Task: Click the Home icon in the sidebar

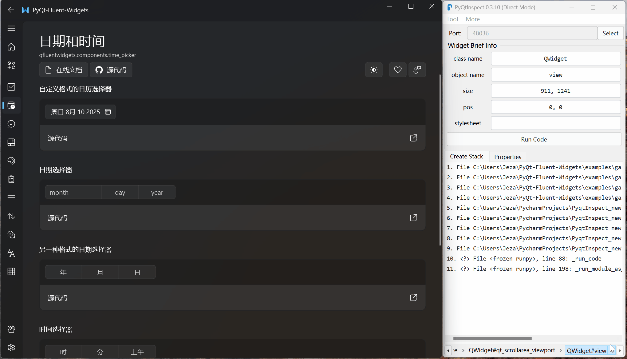Action: pyautogui.click(x=11, y=47)
